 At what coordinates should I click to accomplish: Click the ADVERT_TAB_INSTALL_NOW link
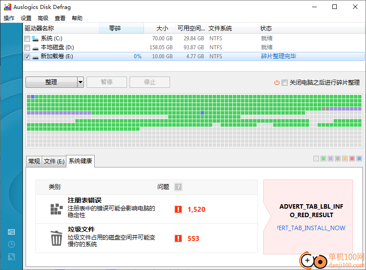[x=311, y=228]
